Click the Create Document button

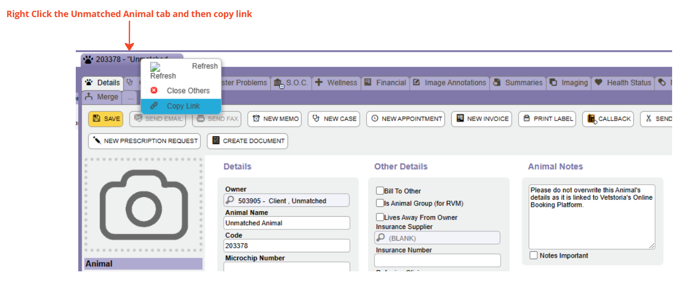(247, 141)
